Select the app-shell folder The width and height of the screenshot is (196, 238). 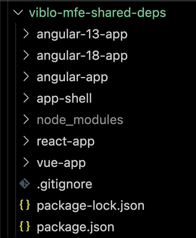click(x=65, y=98)
